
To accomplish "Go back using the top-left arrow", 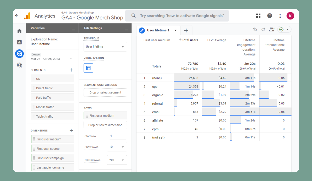I will click(17, 16).
